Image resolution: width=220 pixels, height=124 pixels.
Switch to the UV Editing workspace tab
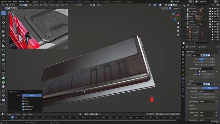coord(60,2)
